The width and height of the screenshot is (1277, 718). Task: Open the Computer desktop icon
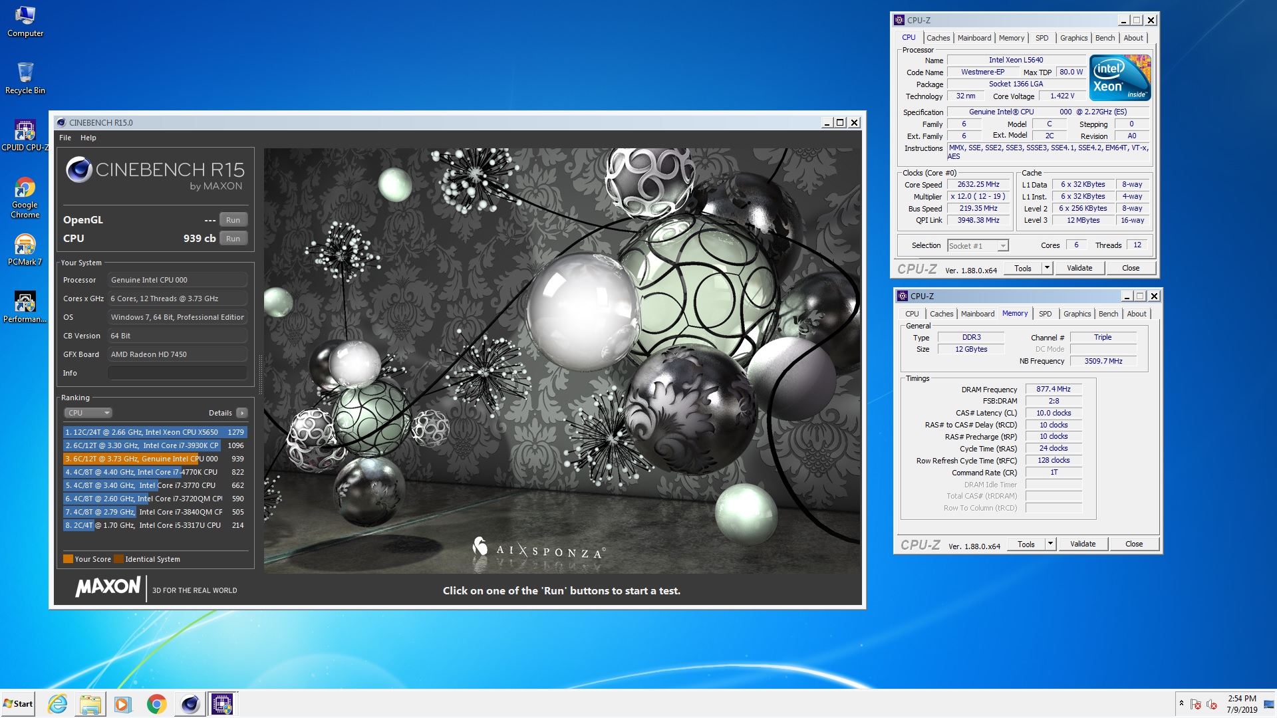click(25, 21)
